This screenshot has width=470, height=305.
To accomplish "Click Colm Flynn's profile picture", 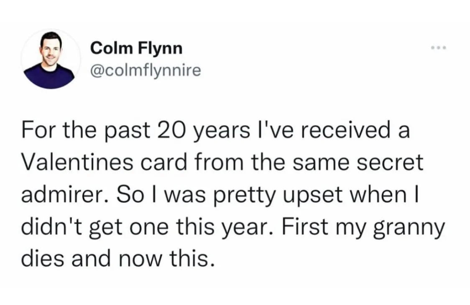I will 51,59.
